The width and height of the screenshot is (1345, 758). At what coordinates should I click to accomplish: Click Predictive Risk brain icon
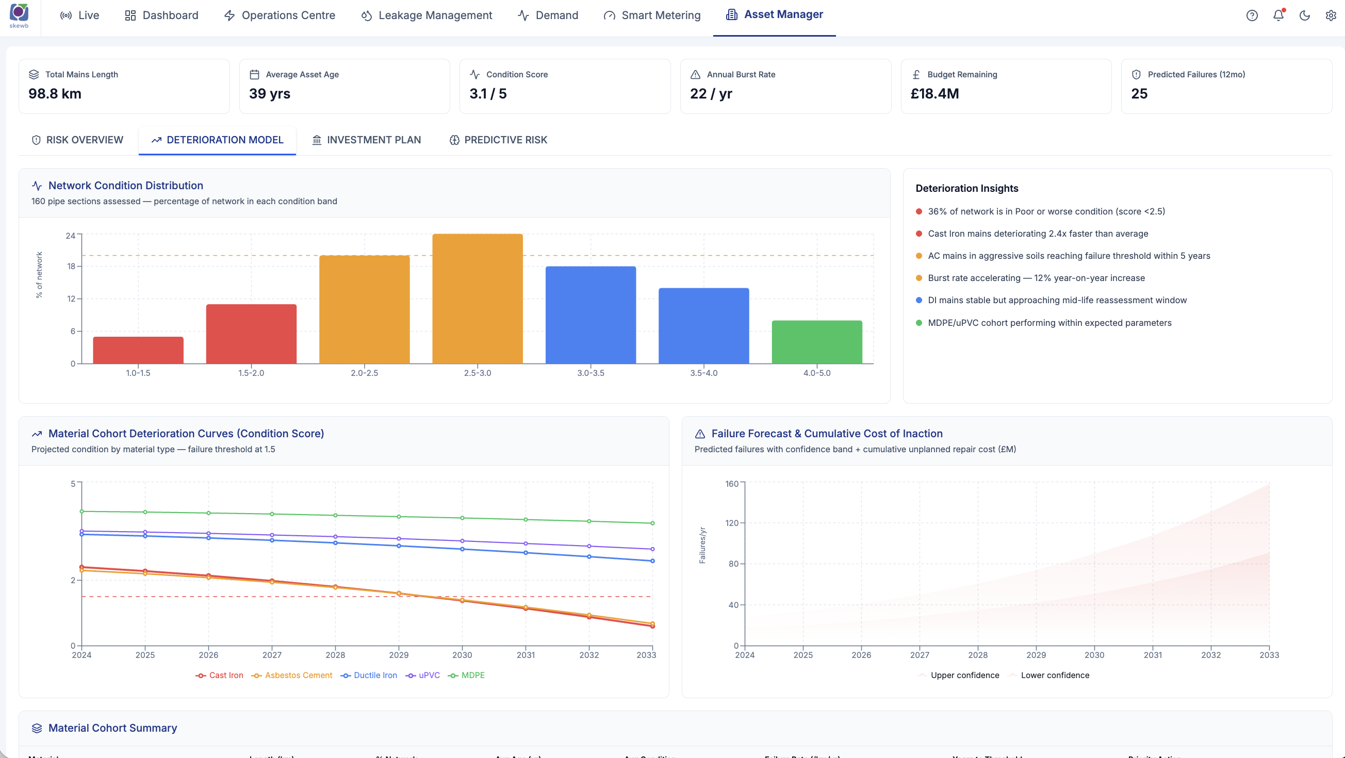click(x=454, y=140)
